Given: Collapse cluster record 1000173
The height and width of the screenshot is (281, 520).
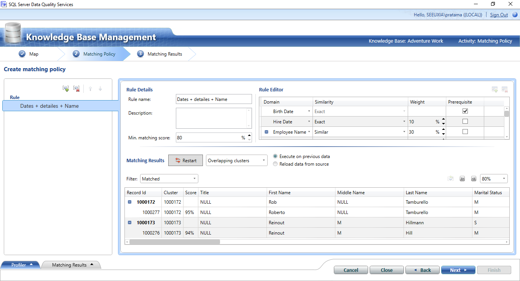Looking at the screenshot, I should pyautogui.click(x=129, y=223).
